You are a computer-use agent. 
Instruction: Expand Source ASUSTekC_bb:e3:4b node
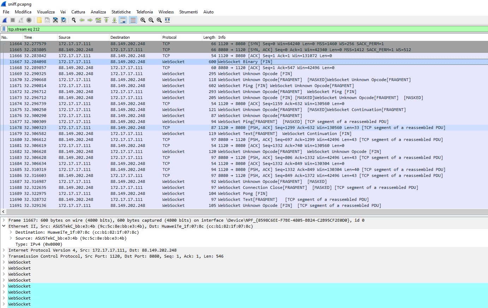pos(11,238)
